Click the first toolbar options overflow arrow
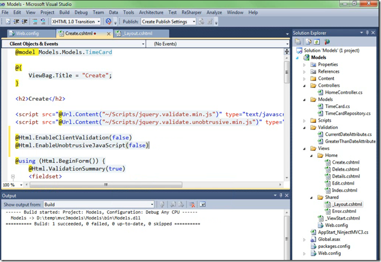This screenshot has width=381, height=262. pos(116,23)
